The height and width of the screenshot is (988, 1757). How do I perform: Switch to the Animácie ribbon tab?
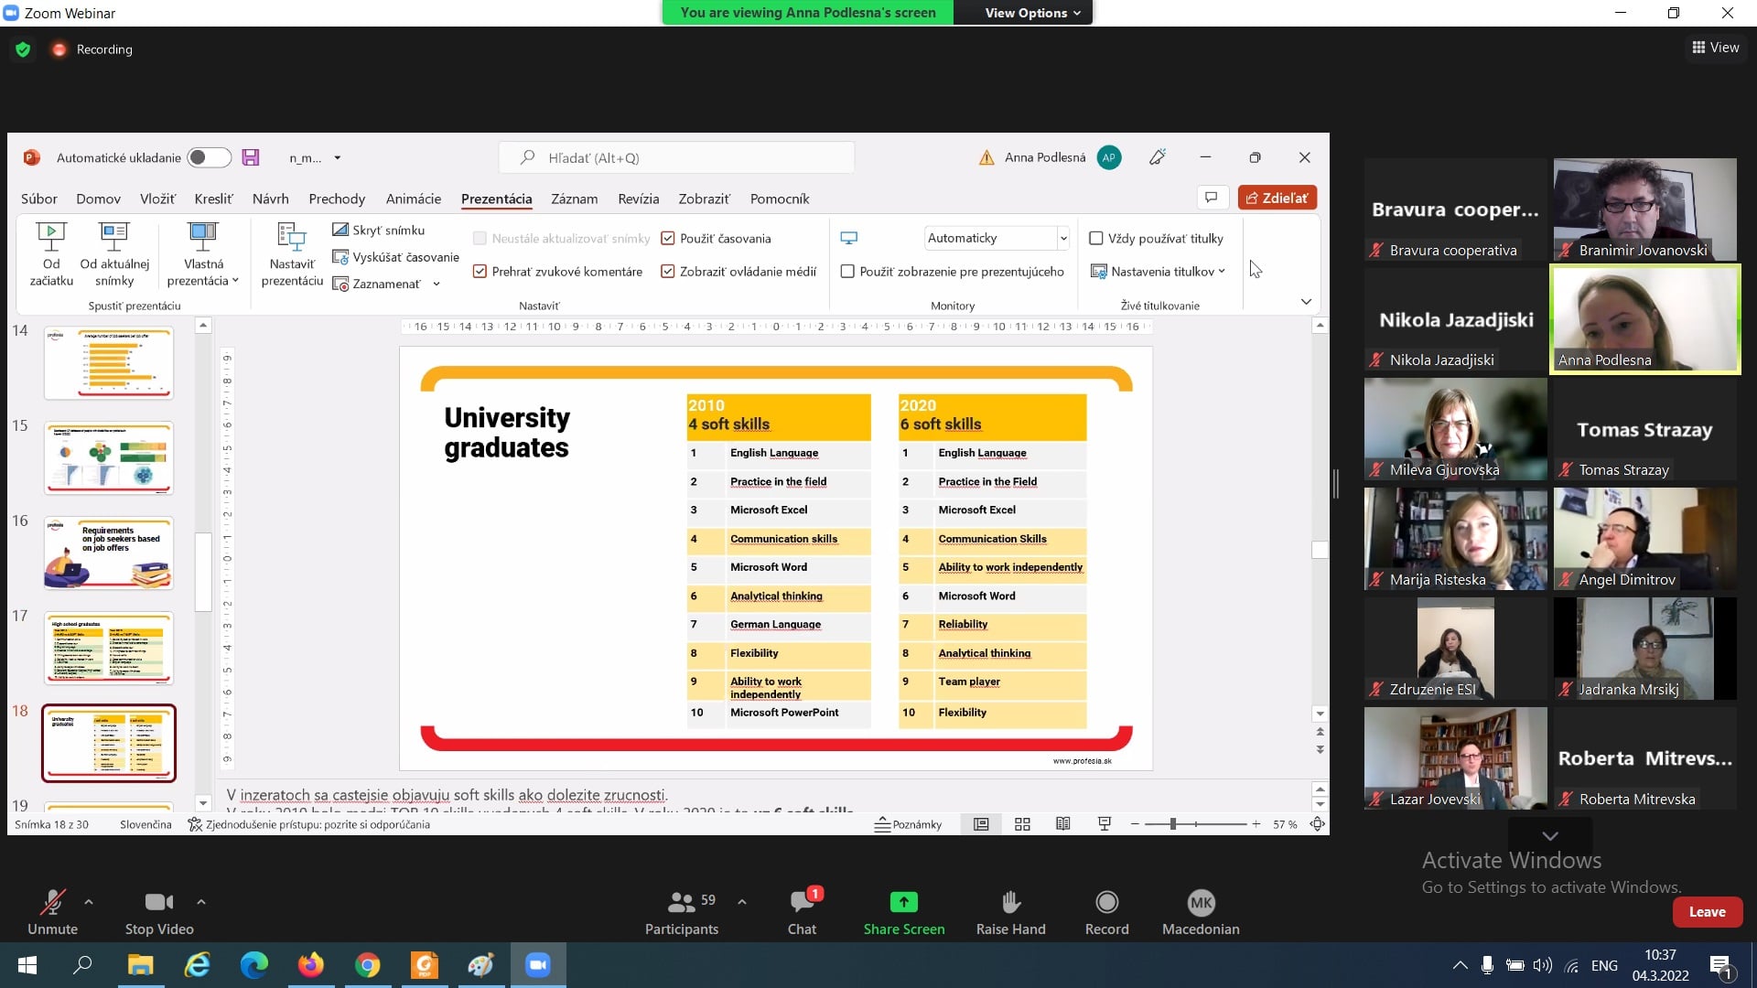tap(413, 199)
